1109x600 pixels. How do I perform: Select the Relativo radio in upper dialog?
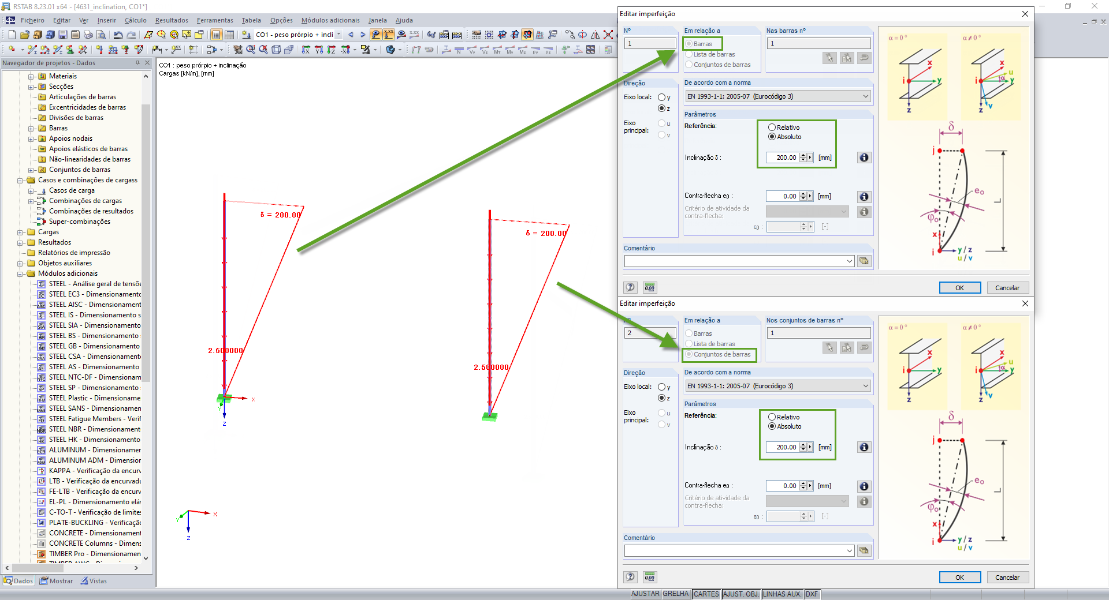coord(772,127)
